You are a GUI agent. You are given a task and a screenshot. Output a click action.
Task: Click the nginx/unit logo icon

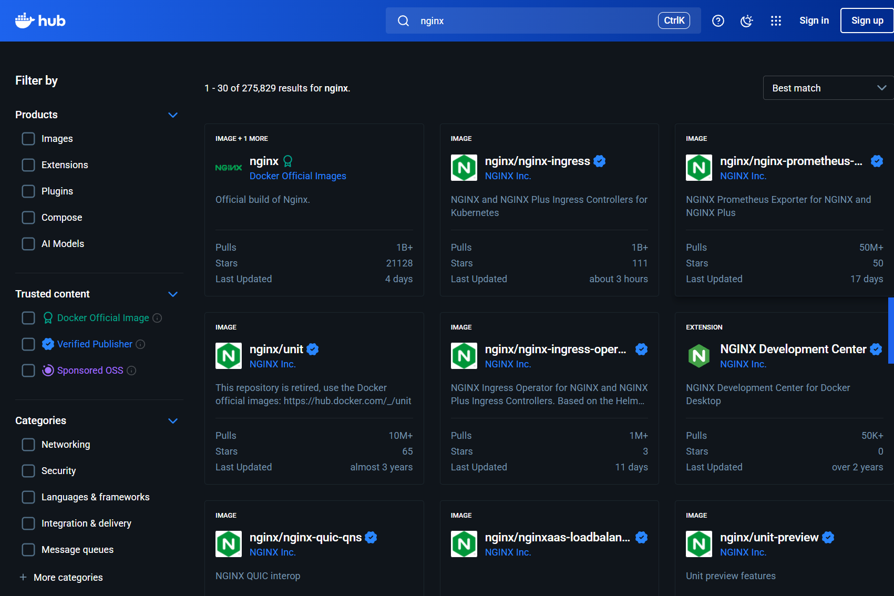(x=229, y=356)
